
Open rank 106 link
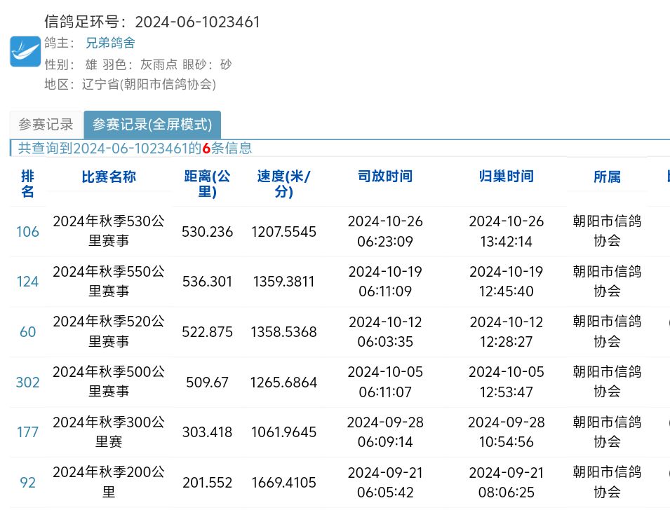coord(27,231)
